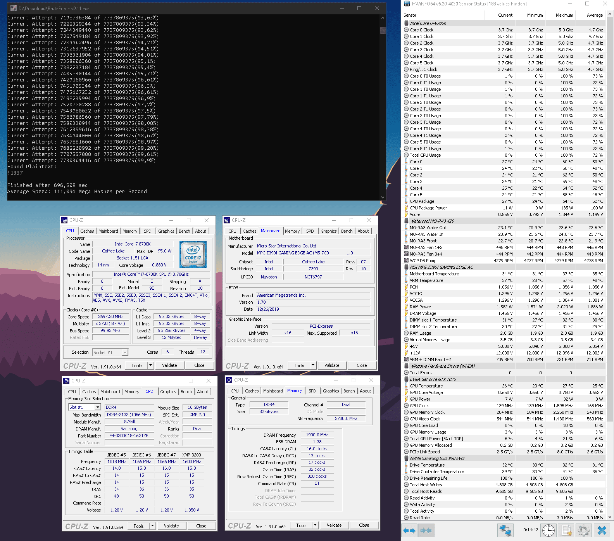Click the HWiNFO sensor list scroll up arrow
The height and width of the screenshot is (541, 614).
click(610, 14)
